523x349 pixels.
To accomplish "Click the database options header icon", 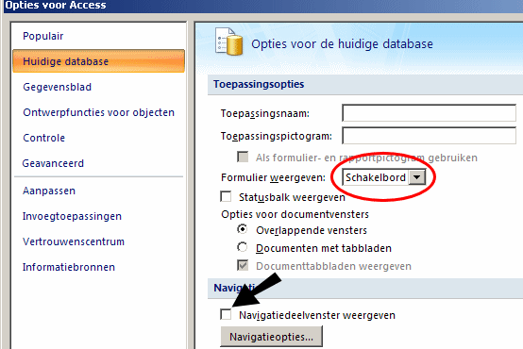I will 228,42.
